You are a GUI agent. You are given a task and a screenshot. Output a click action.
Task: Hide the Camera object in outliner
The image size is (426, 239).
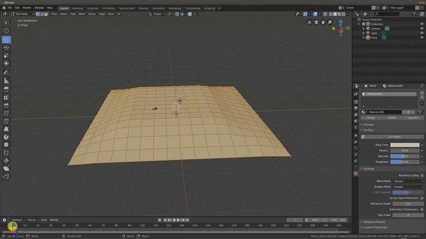(421, 29)
